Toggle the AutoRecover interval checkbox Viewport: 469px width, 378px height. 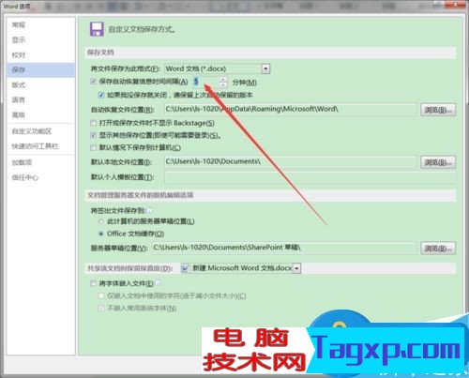[x=93, y=82]
